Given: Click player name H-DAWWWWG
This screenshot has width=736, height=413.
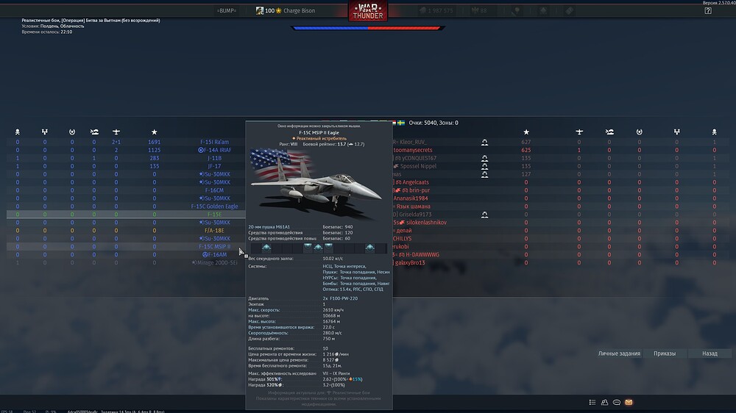Looking at the screenshot, I should point(422,254).
